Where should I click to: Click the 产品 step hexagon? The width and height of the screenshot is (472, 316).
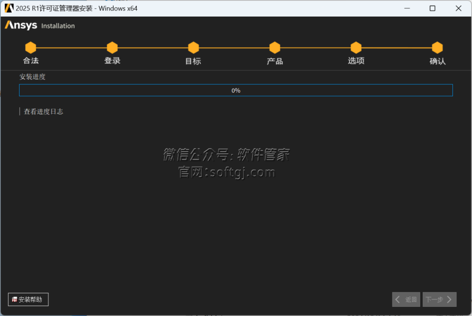(275, 48)
